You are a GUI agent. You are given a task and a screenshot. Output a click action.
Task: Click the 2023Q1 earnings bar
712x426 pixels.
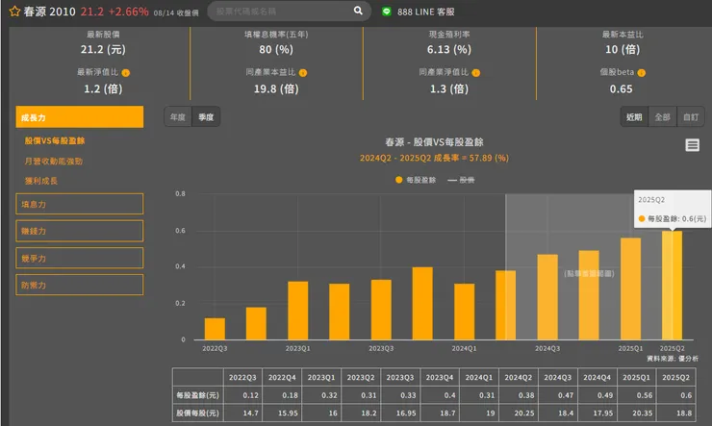click(298, 311)
